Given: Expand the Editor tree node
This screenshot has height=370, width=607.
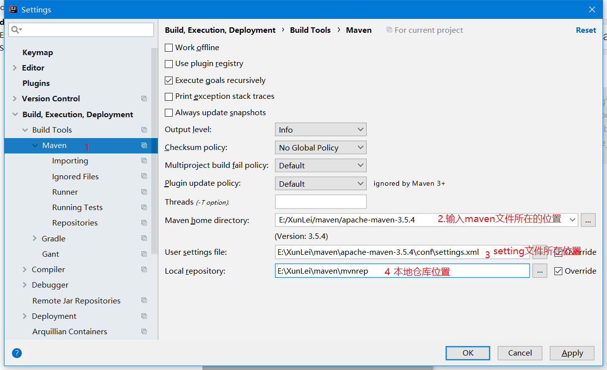Looking at the screenshot, I should click(15, 68).
